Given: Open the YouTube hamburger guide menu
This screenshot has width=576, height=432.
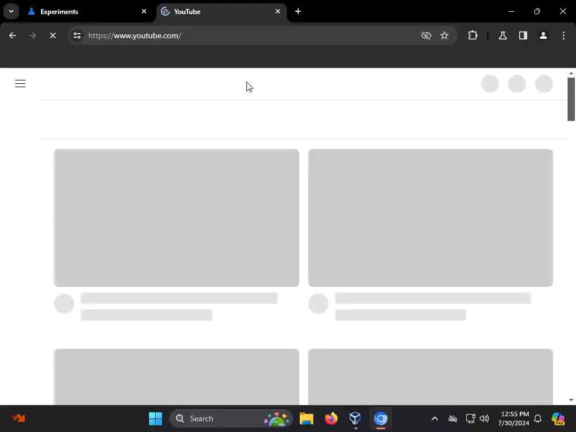Looking at the screenshot, I should (x=20, y=84).
